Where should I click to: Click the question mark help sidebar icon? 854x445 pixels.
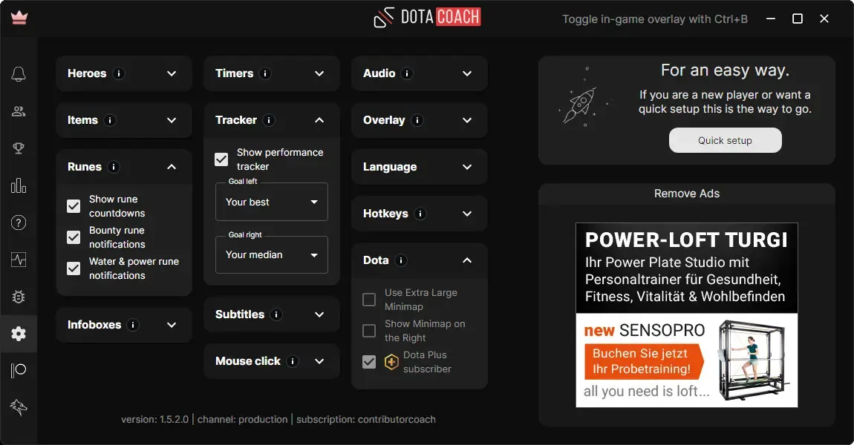pyautogui.click(x=19, y=222)
